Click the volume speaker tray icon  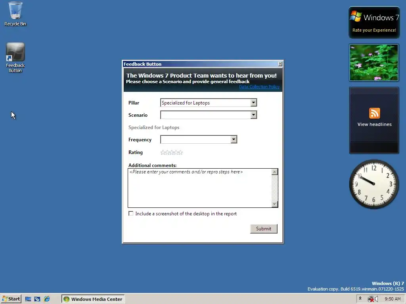pyautogui.click(x=376, y=299)
